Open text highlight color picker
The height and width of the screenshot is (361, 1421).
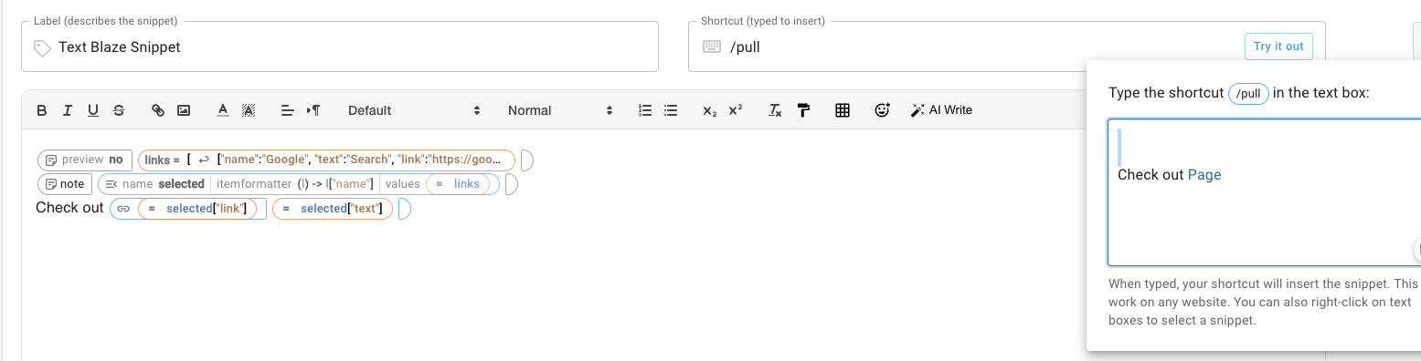(x=248, y=110)
